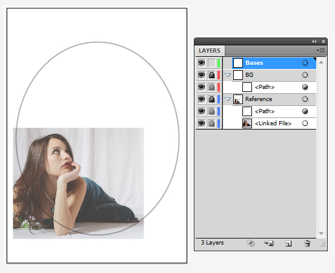This screenshot has height=273, width=335.
Task: Click the Bases layer target circle
Action: [x=305, y=63]
